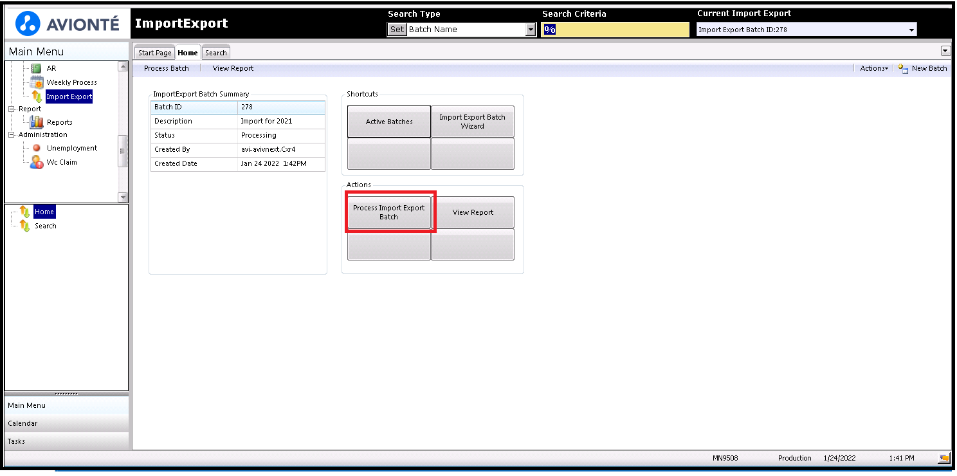Open Import Export Batch Wizard
The image size is (957, 476).
[473, 122]
